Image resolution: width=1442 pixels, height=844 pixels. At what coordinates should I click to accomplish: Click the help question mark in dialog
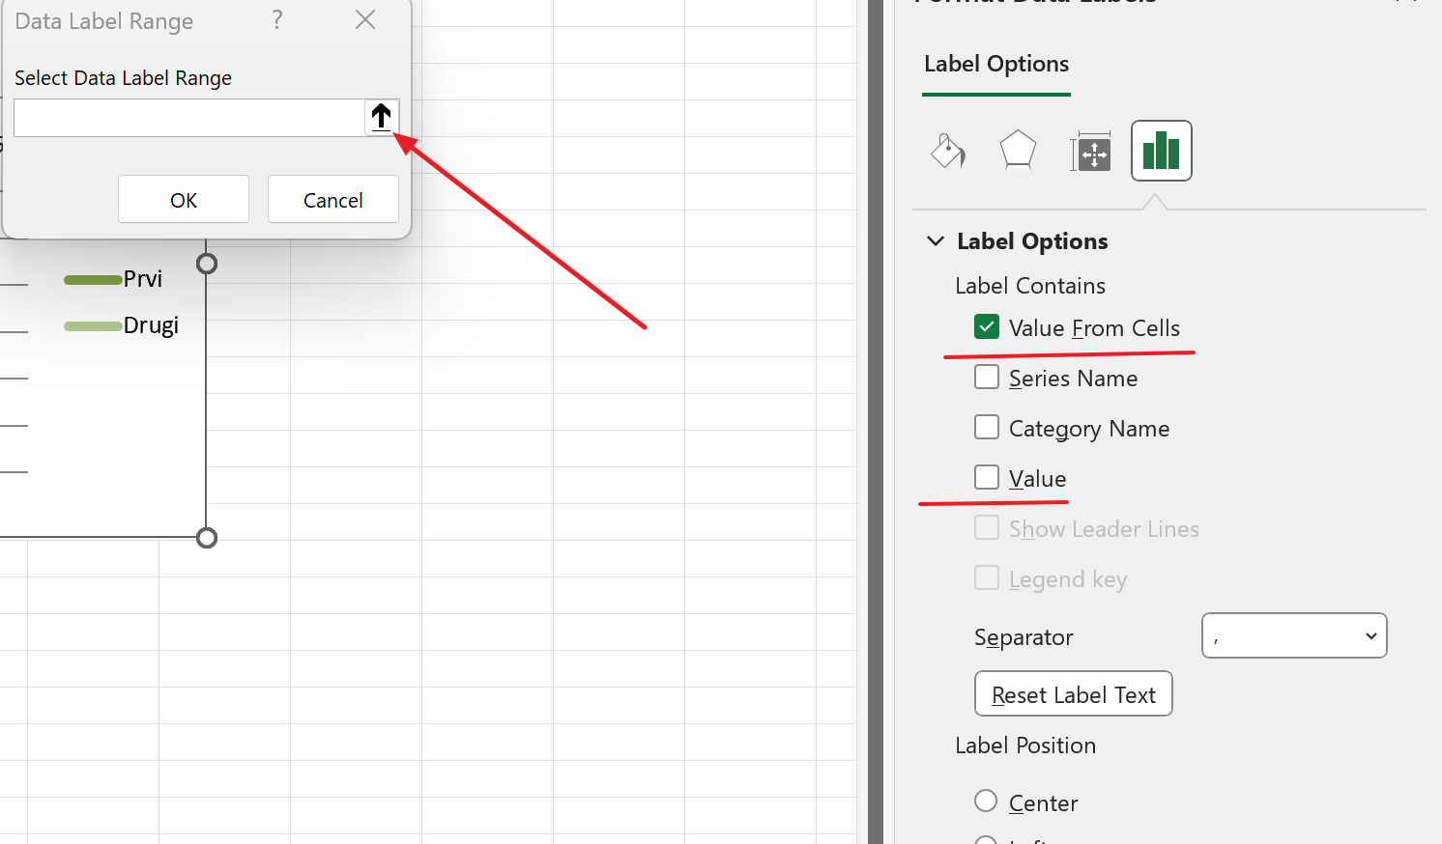(x=277, y=20)
